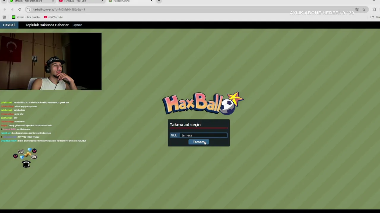Click the "Takma ad seçin" dialog title
This screenshot has height=213, width=380.
click(185, 125)
